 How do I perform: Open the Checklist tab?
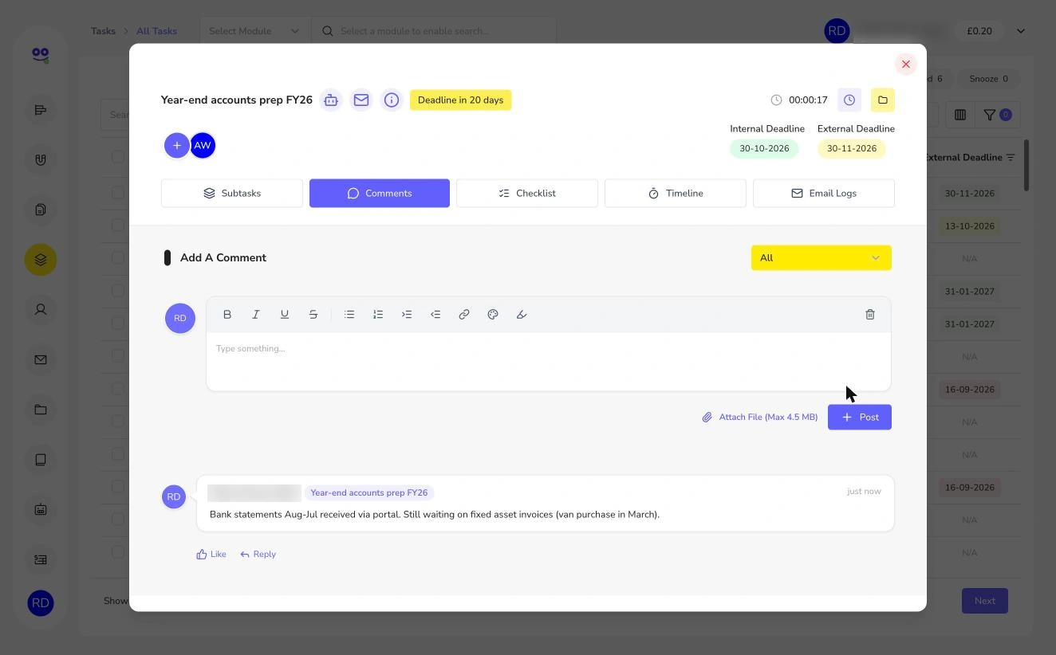pyautogui.click(x=527, y=194)
